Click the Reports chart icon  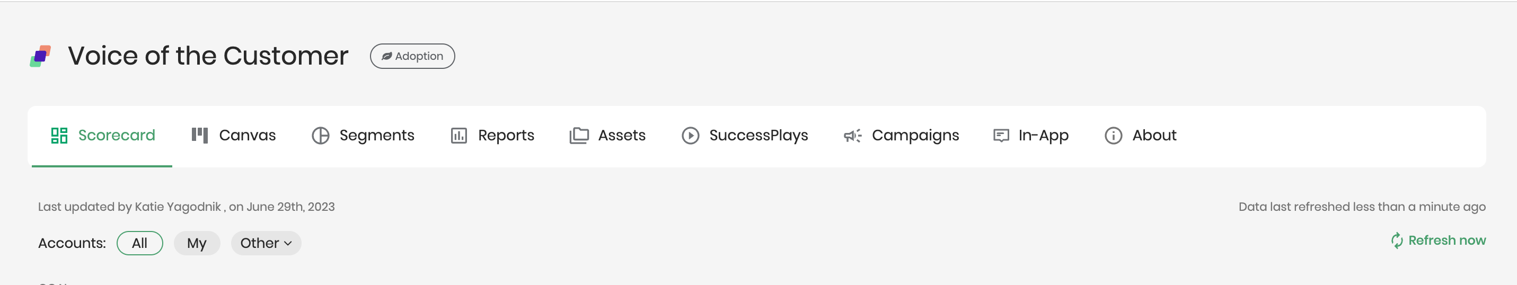(458, 136)
